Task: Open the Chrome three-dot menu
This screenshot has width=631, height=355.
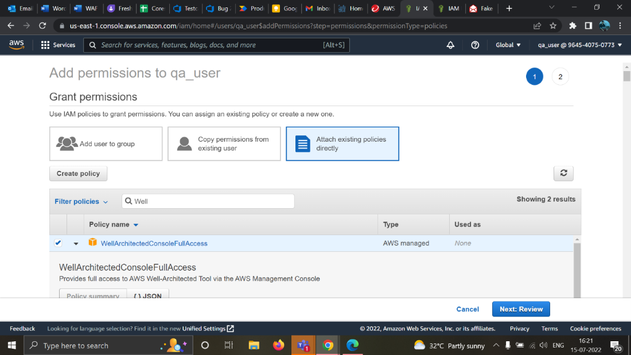Action: [620, 26]
